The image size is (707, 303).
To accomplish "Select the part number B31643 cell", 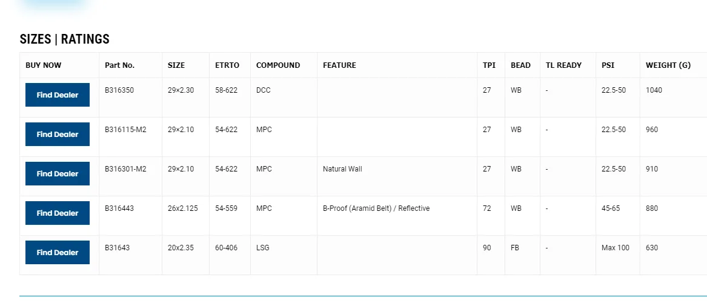I will [x=117, y=248].
